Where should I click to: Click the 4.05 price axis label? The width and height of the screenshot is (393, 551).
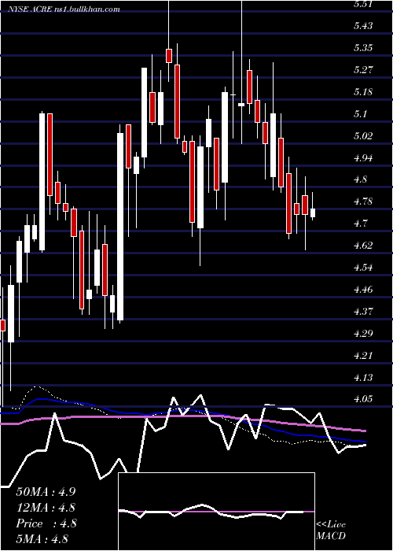(363, 399)
